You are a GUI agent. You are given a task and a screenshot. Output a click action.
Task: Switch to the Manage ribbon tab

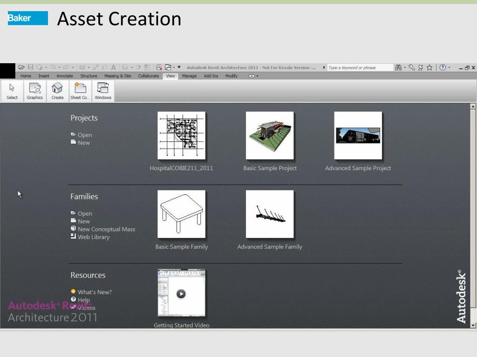click(189, 76)
